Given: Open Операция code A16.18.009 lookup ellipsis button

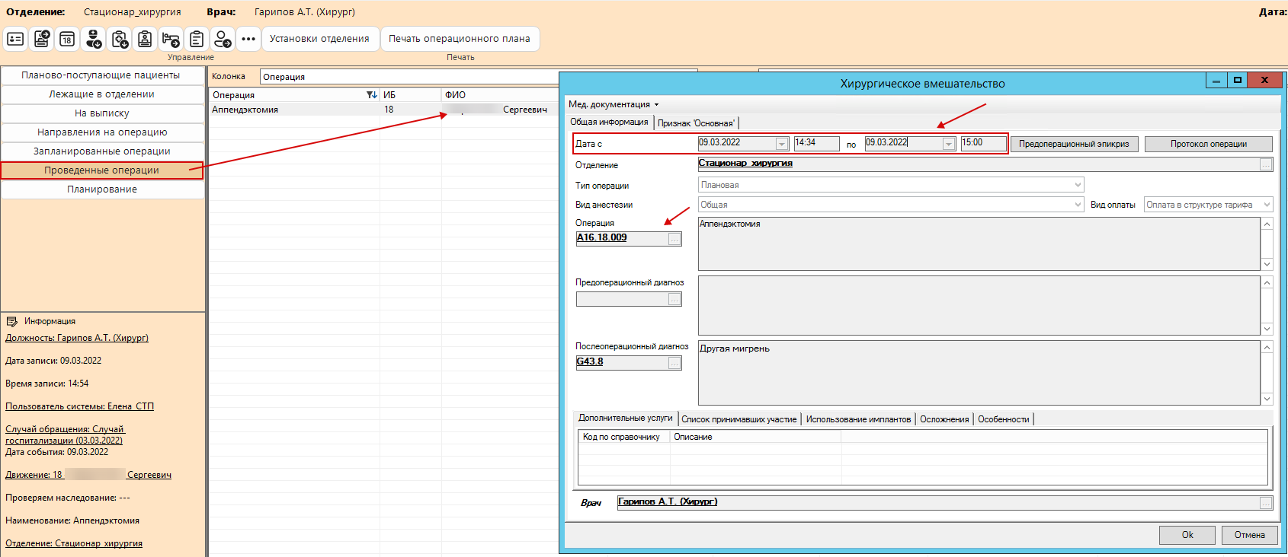Looking at the screenshot, I should (x=674, y=239).
